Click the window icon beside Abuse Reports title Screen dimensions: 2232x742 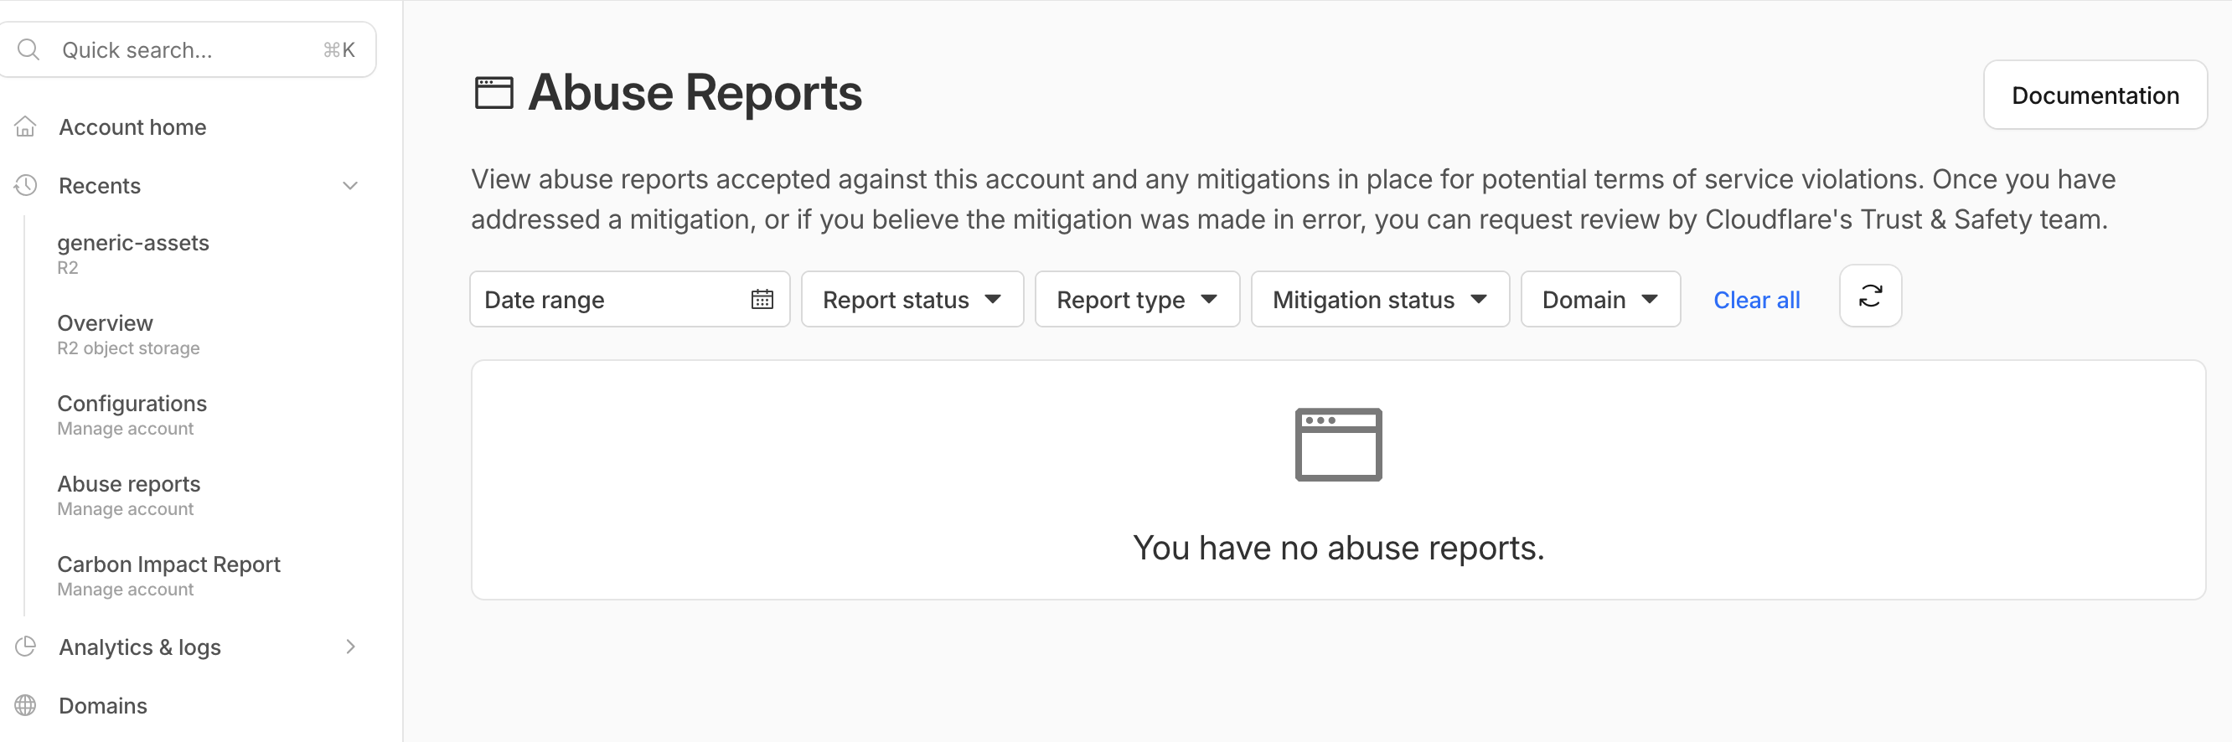[x=493, y=94]
